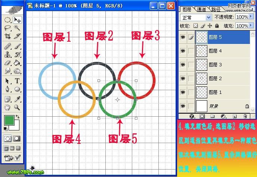Select the Move tool
The image size is (257, 177).
coord(17,20)
